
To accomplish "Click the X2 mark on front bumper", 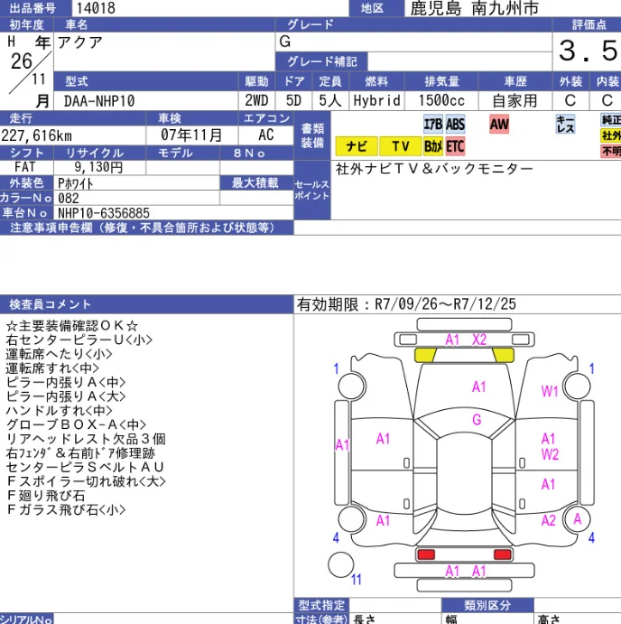I will [479, 340].
